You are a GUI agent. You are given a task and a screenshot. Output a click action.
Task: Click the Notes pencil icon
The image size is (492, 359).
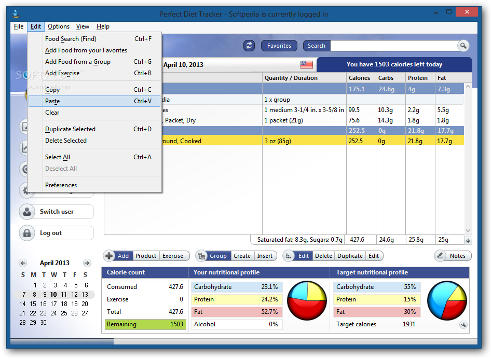440,256
